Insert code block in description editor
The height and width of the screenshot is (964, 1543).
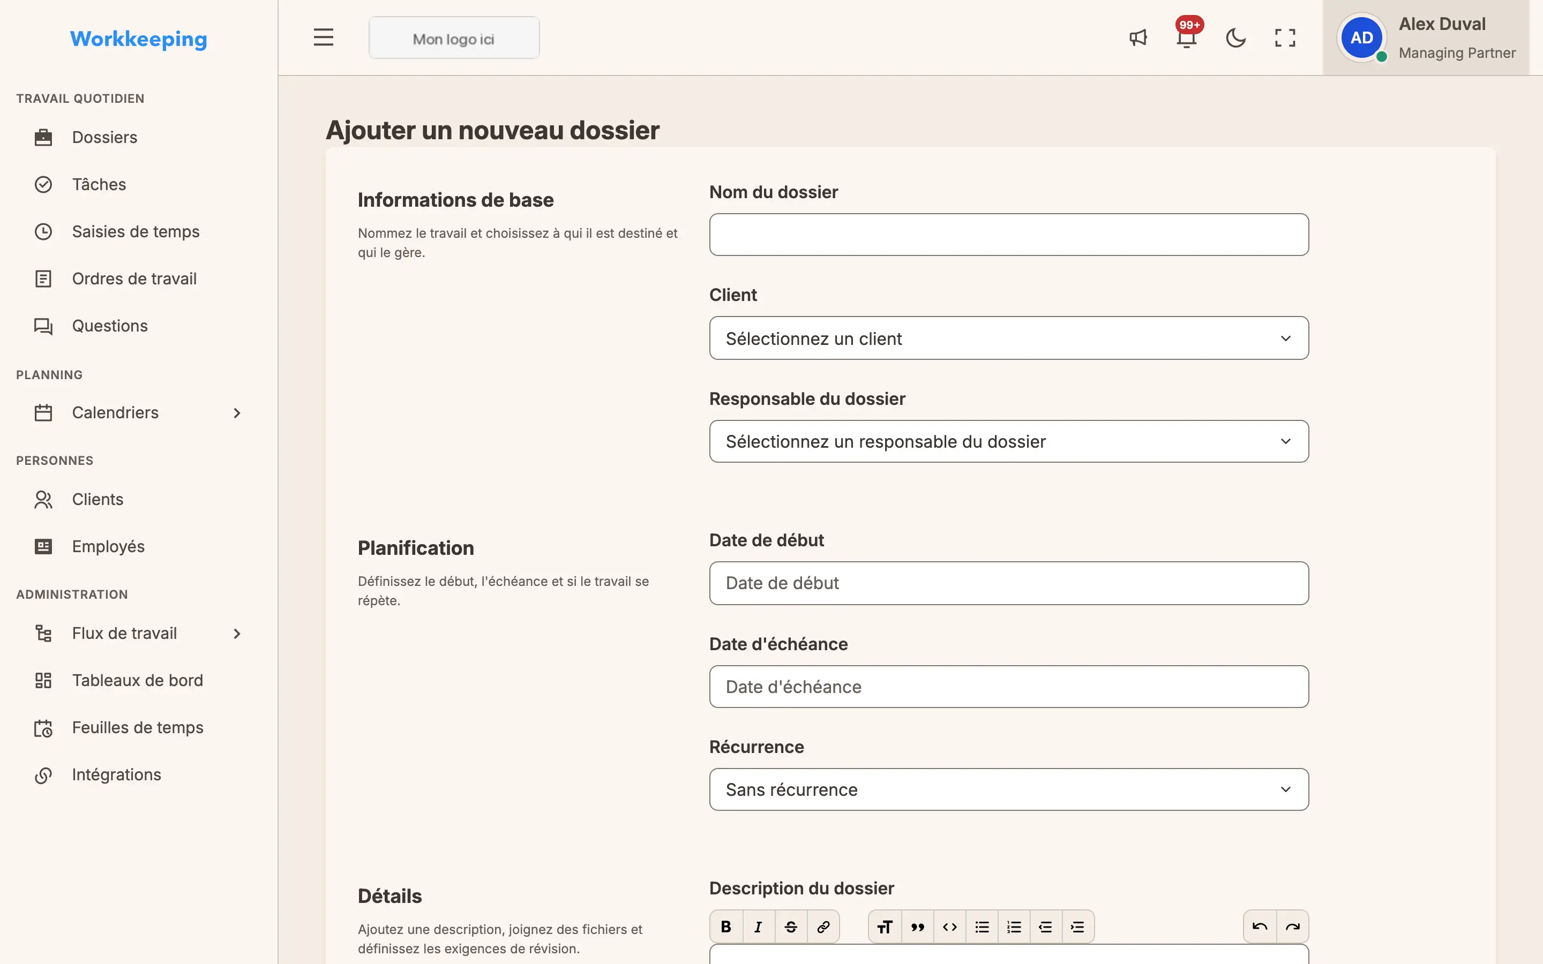[950, 927]
